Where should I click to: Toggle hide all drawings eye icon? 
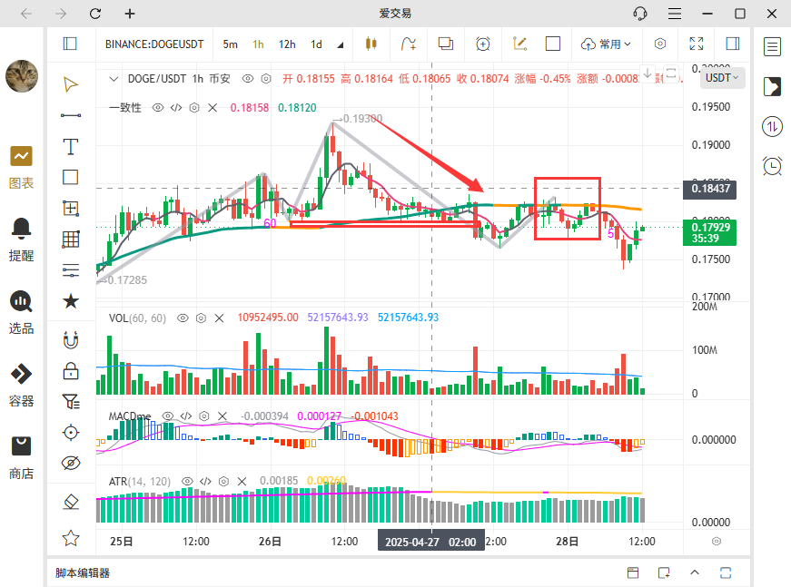(x=70, y=463)
